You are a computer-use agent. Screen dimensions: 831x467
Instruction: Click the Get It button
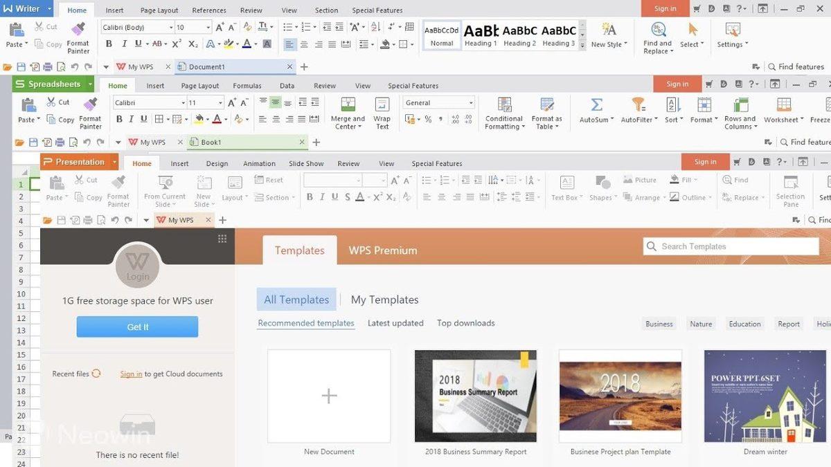click(137, 327)
